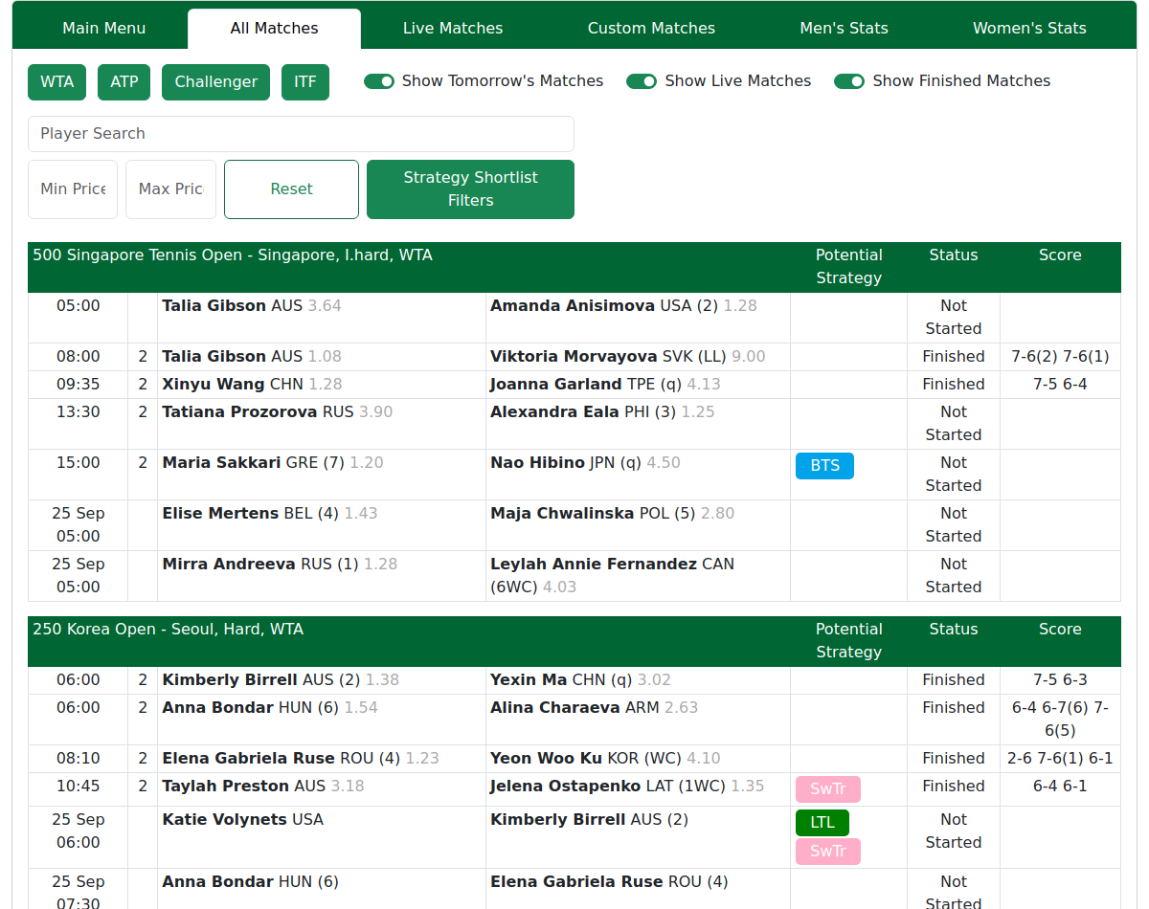This screenshot has height=909, width=1149.
Task: Select Amanda Anisimova player name
Action: [573, 306]
